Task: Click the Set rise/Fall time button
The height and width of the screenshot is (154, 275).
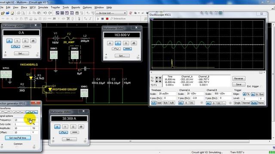Action: pos(18,138)
